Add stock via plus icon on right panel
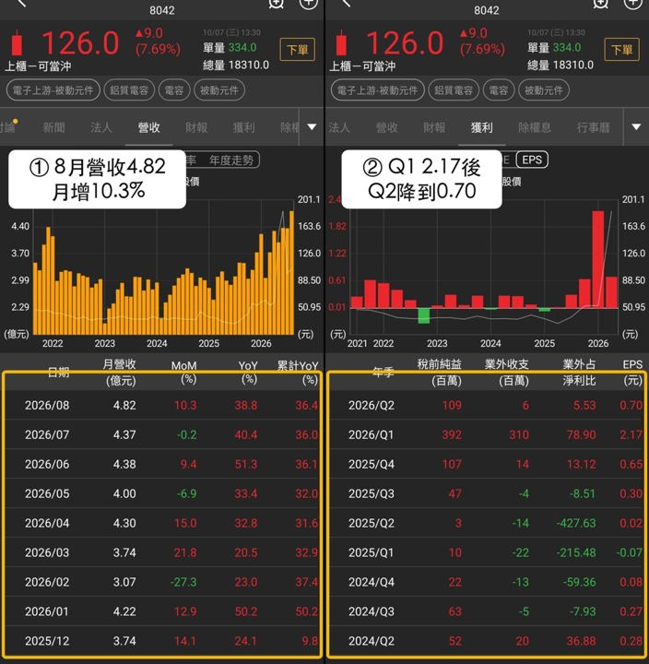Viewport: 649px width, 664px height. tap(633, 4)
